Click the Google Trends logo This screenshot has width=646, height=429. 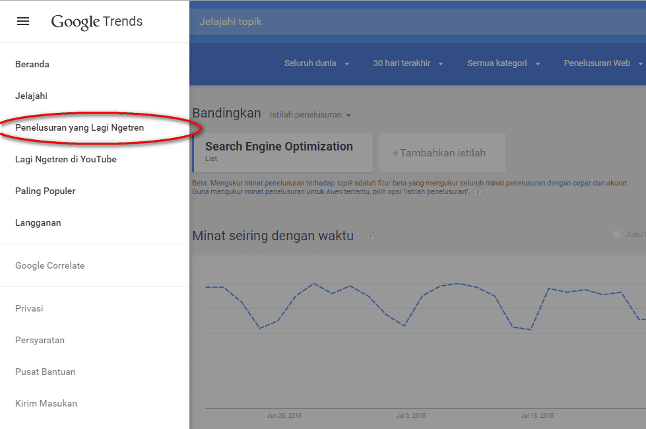(x=97, y=21)
